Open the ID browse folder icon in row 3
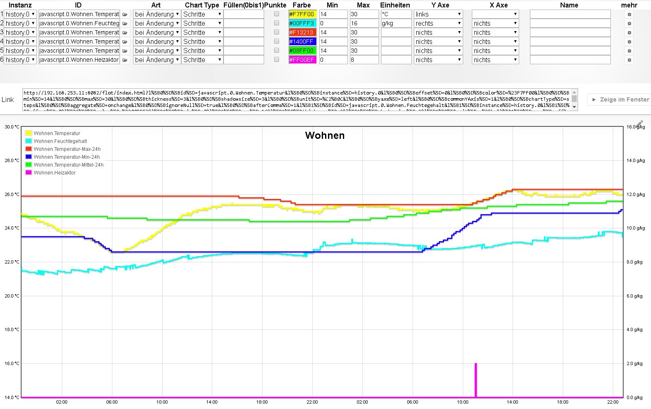Image resolution: width=651 pixels, height=409 pixels. (125, 33)
